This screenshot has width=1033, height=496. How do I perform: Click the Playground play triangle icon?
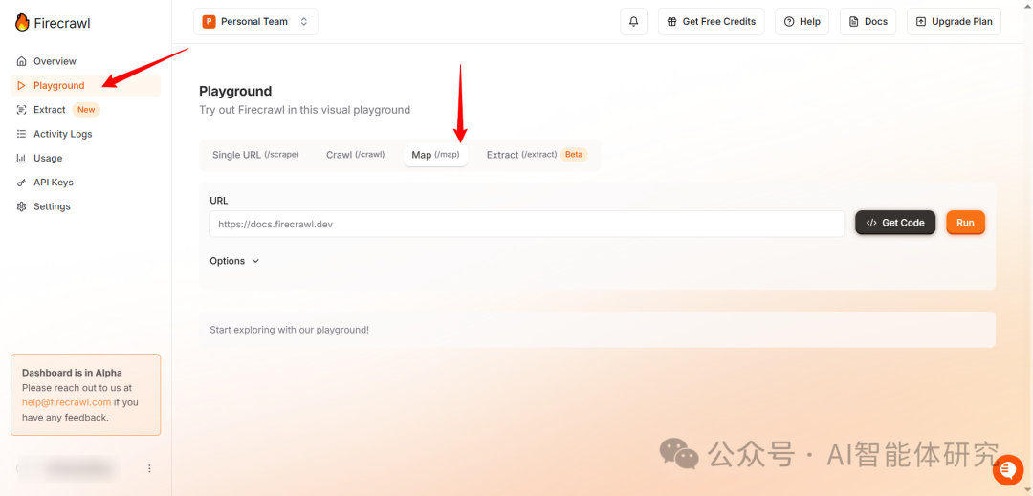coord(21,85)
